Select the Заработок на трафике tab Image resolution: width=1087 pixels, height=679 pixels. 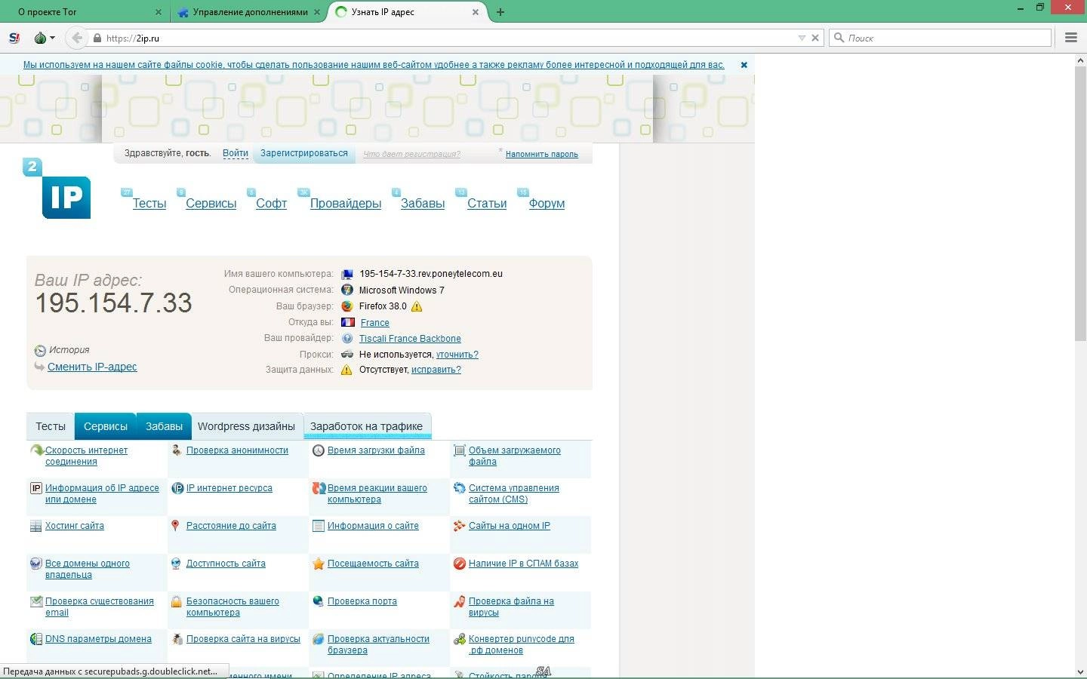tap(366, 426)
